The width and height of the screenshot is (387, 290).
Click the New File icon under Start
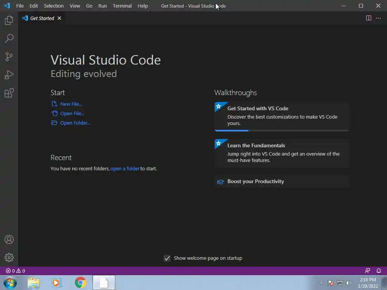(x=54, y=104)
